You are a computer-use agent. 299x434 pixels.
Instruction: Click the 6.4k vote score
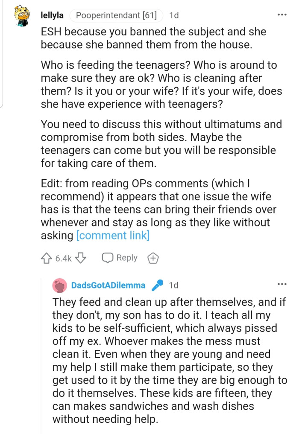(64, 258)
